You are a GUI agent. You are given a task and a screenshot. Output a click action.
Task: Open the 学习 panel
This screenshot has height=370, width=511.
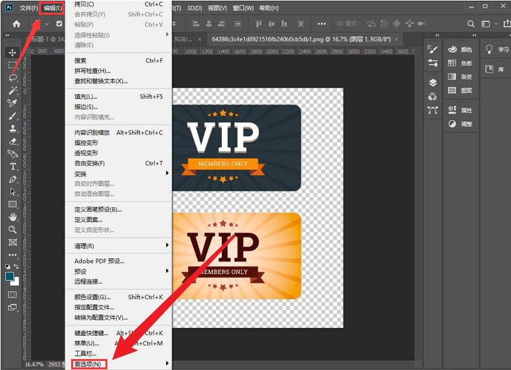point(497,50)
